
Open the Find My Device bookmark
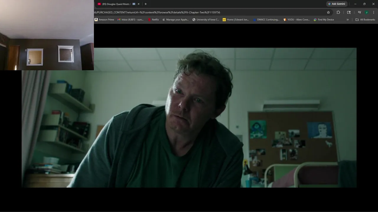click(324, 20)
